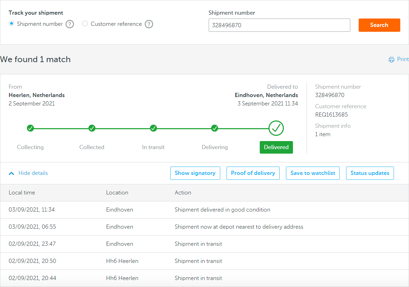
Task: Open Show signatory
Action: [195, 173]
